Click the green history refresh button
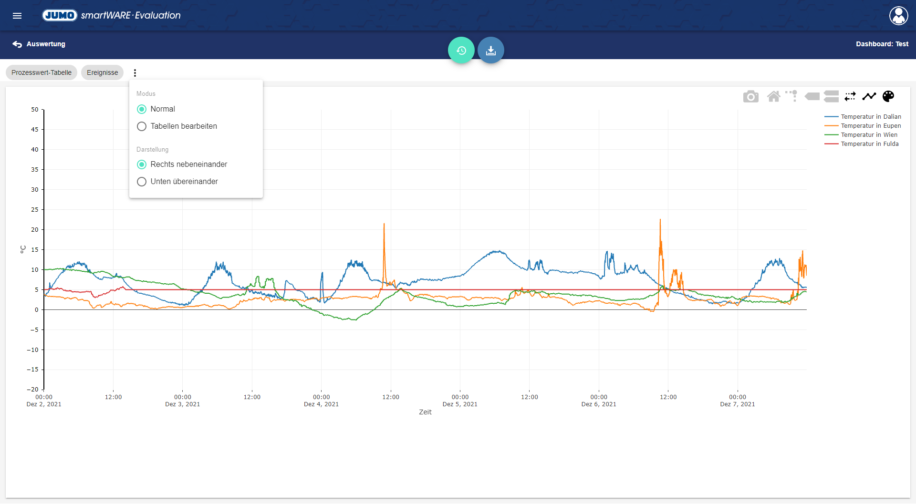Screen dimensions: 916x504 coord(461,50)
